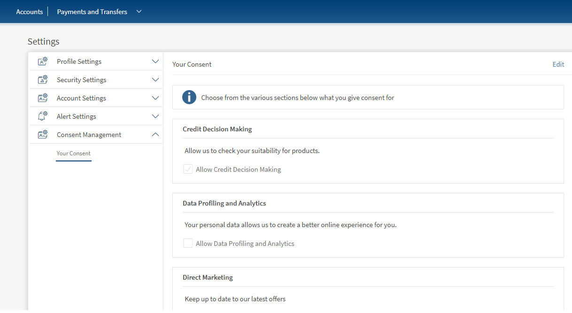The image size is (572, 313).
Task: Open the Accounts menu
Action: (x=30, y=12)
